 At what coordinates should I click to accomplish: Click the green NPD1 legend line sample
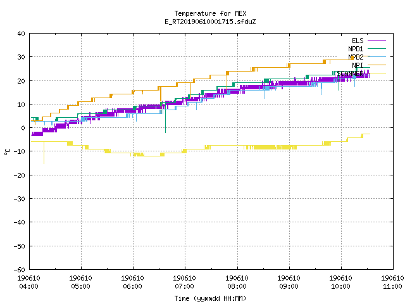point(377,48)
